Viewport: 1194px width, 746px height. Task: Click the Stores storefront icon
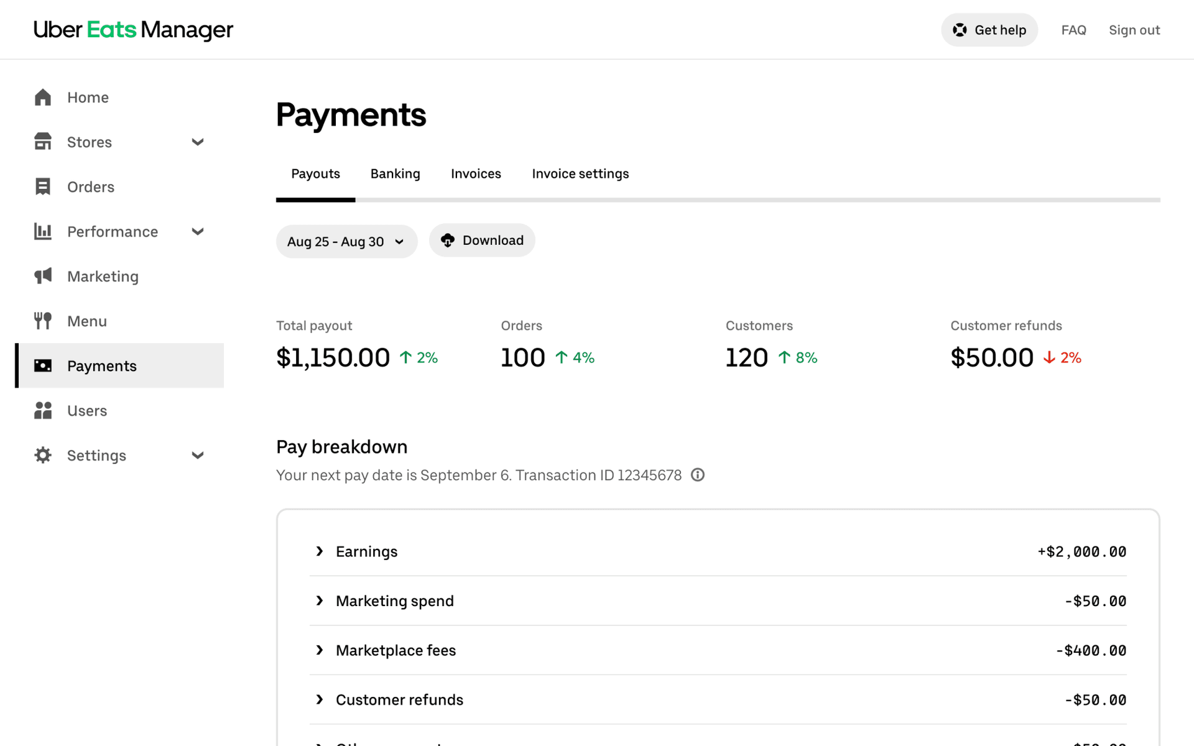click(x=42, y=142)
